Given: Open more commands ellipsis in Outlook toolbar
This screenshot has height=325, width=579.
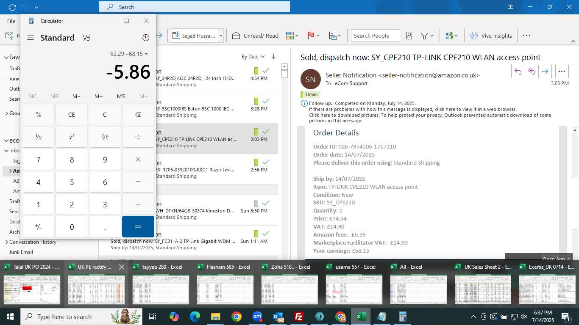Looking at the screenshot, I should pos(526,36).
